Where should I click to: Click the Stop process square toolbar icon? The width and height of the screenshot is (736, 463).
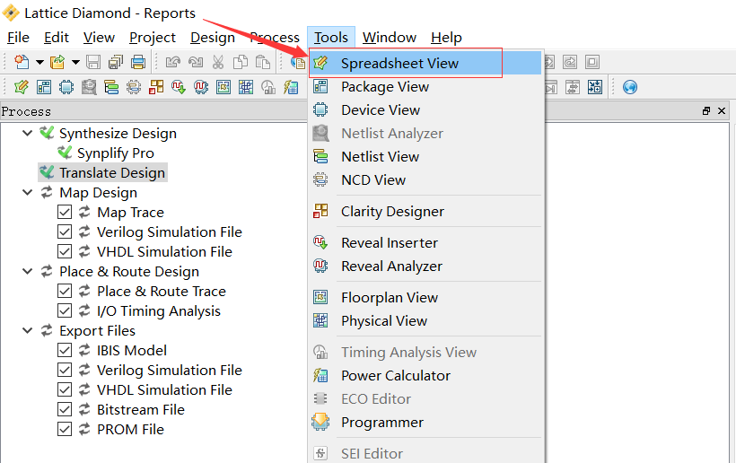point(592,62)
